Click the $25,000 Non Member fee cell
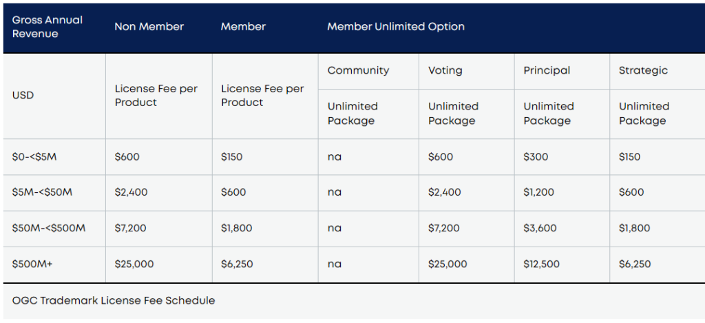Viewport: 705px width, 323px height. [x=134, y=264]
